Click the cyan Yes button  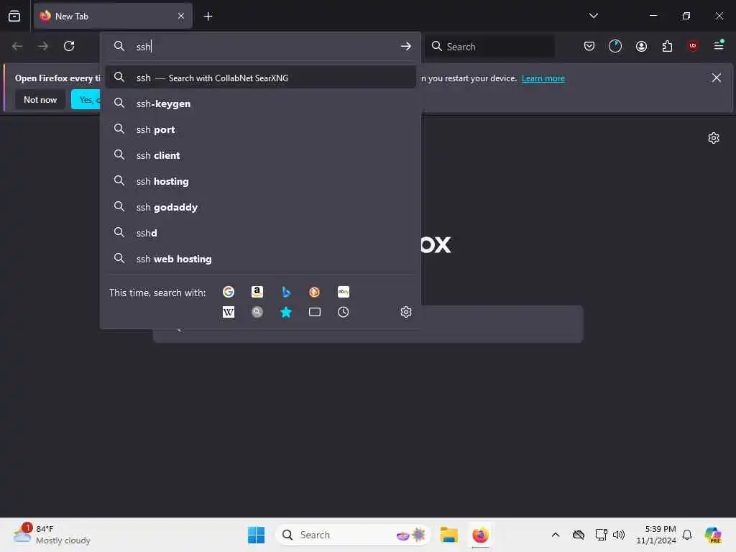point(86,99)
